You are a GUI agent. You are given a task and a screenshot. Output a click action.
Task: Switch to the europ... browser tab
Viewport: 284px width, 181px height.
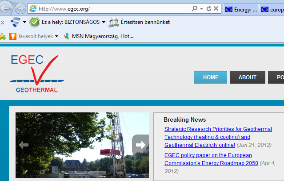(x=272, y=9)
